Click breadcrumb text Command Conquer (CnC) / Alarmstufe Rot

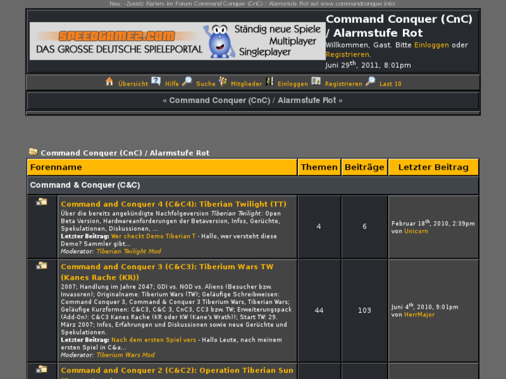(x=125, y=153)
